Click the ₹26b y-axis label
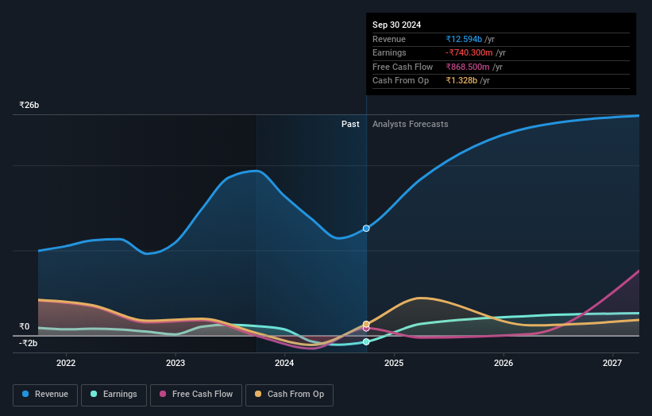652x416 pixels. (29, 105)
